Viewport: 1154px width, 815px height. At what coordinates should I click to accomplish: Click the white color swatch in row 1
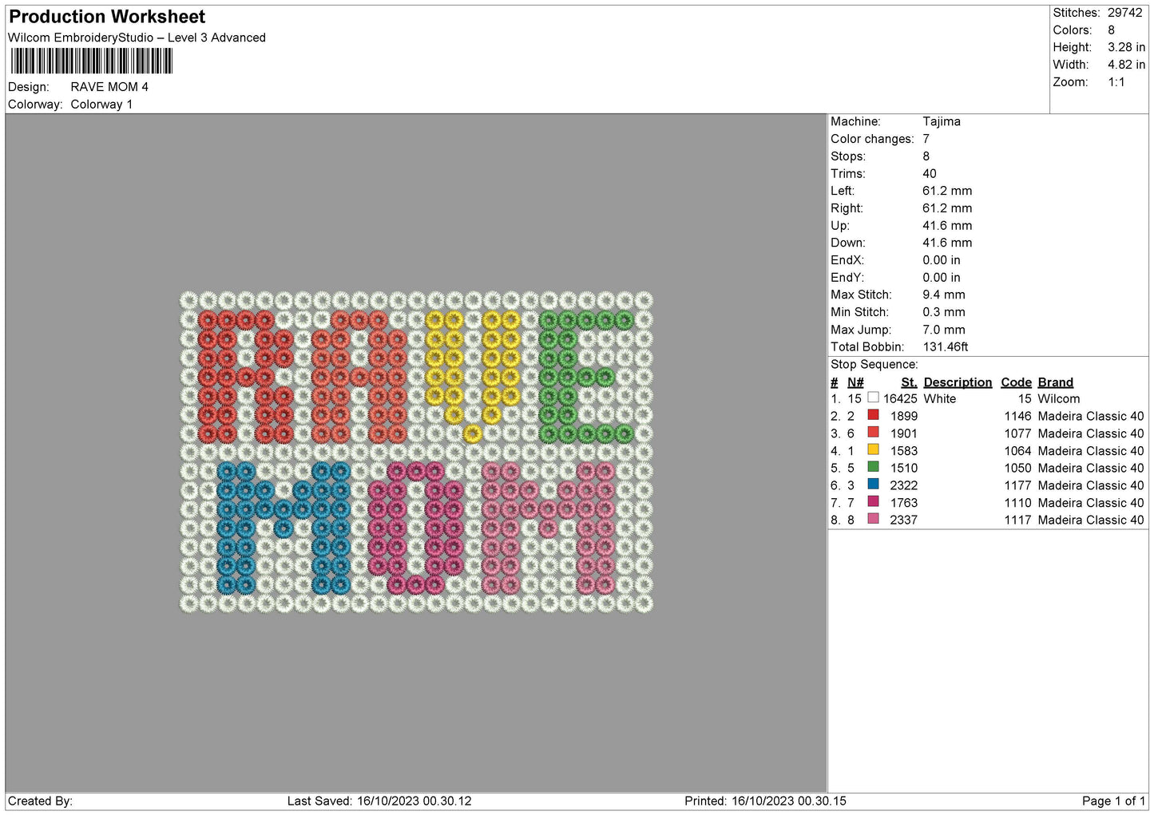(873, 398)
